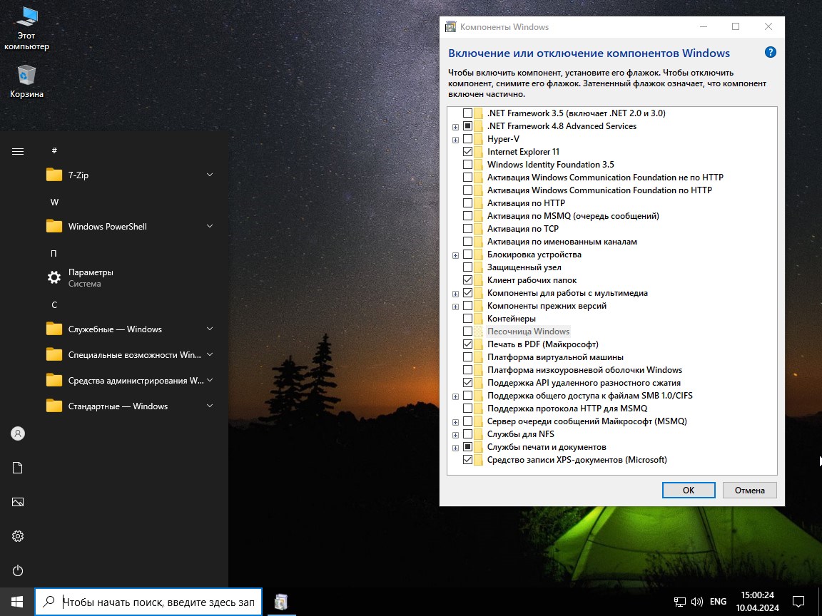Select Защищенный узел row
Image resolution: width=822 pixels, height=616 pixels.
524,267
